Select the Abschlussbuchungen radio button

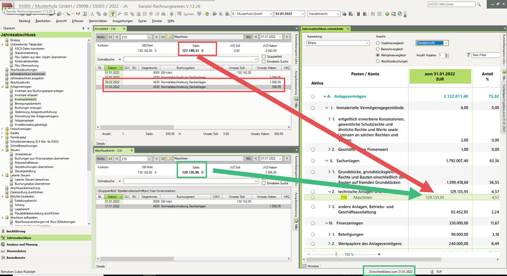tap(378, 61)
